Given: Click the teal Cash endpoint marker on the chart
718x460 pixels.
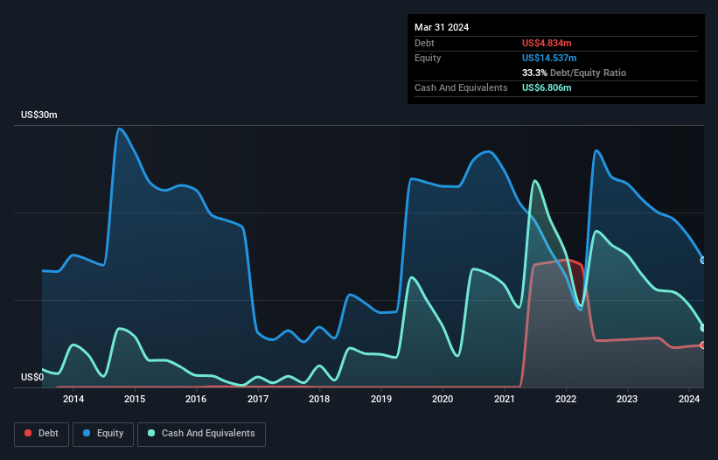Looking at the screenshot, I should click(x=703, y=328).
